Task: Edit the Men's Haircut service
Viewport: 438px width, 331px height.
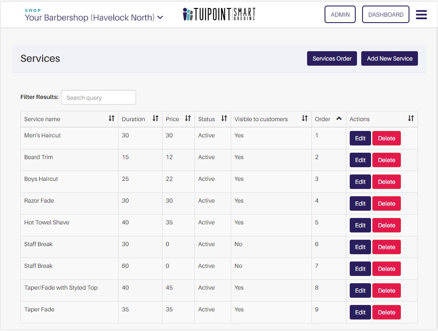Action: coord(360,138)
